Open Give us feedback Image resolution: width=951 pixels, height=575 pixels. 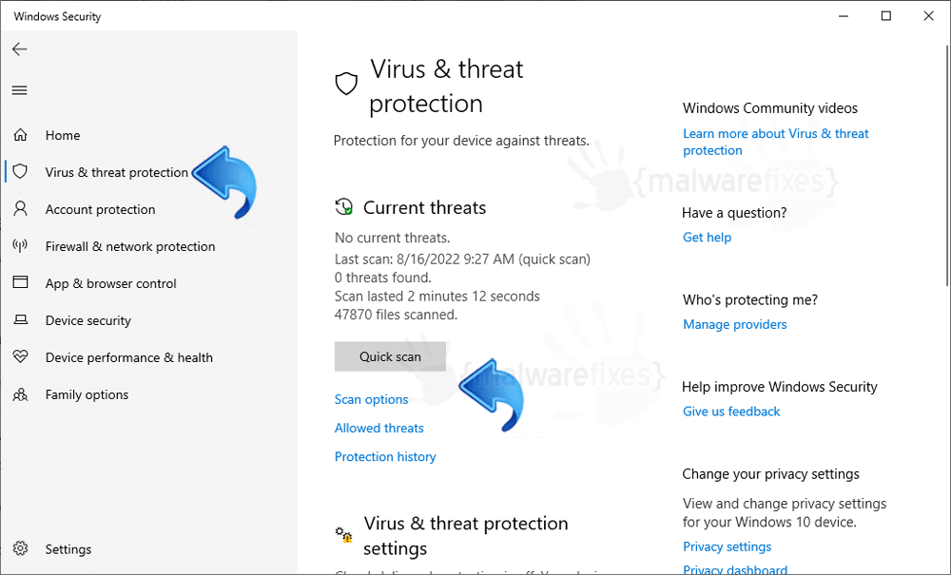coord(730,411)
